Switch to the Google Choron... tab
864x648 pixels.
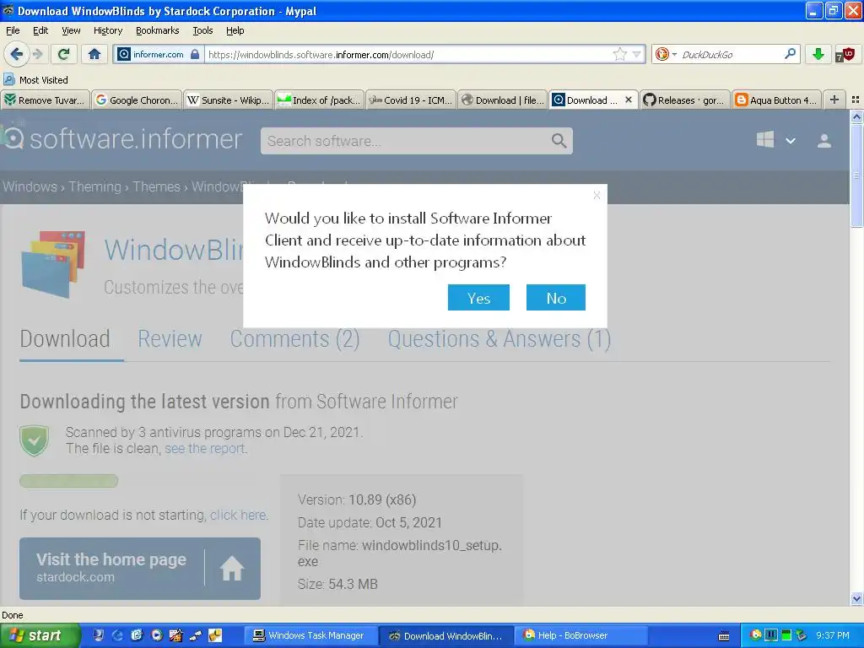(137, 100)
